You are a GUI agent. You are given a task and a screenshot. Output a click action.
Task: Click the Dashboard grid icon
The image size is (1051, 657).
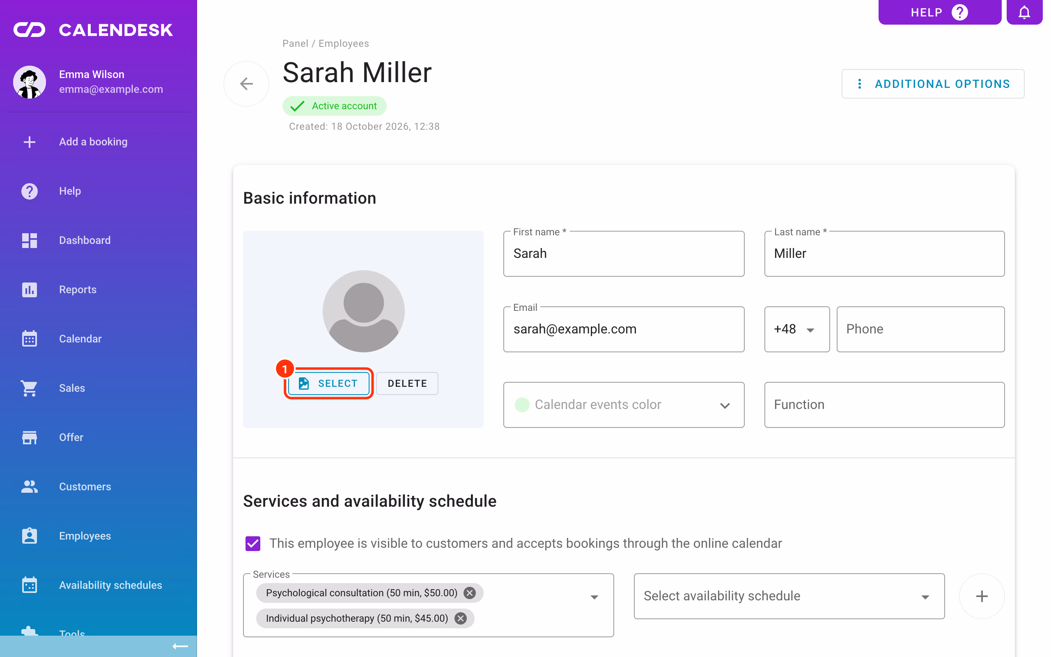(30, 240)
